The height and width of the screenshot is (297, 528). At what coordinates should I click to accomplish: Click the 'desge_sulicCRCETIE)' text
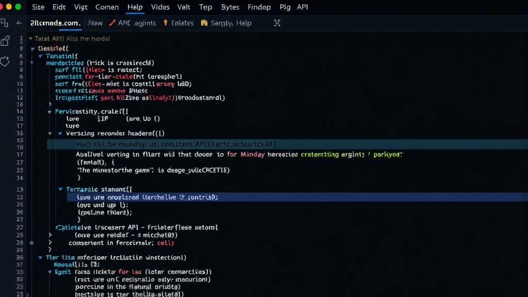click(x=199, y=170)
